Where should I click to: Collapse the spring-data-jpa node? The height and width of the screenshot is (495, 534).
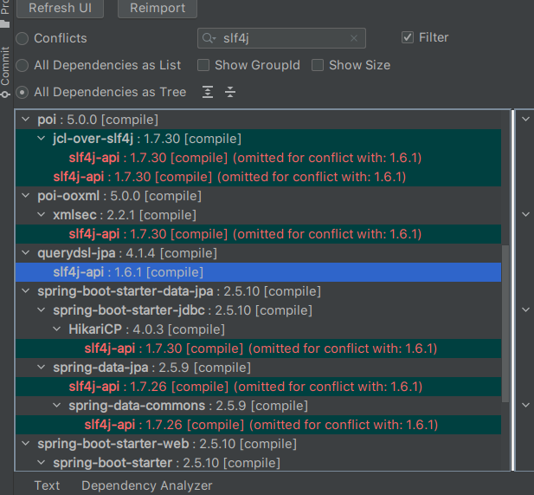[42, 368]
